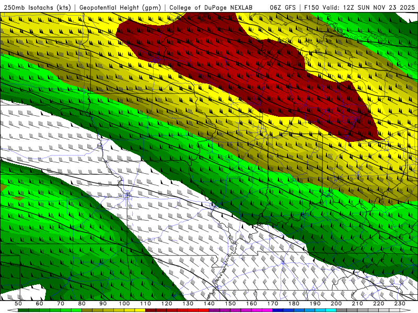Click the bright red swatch just before 140
Image resolution: width=418 pixels, height=313 pixels.
[x=204, y=310]
